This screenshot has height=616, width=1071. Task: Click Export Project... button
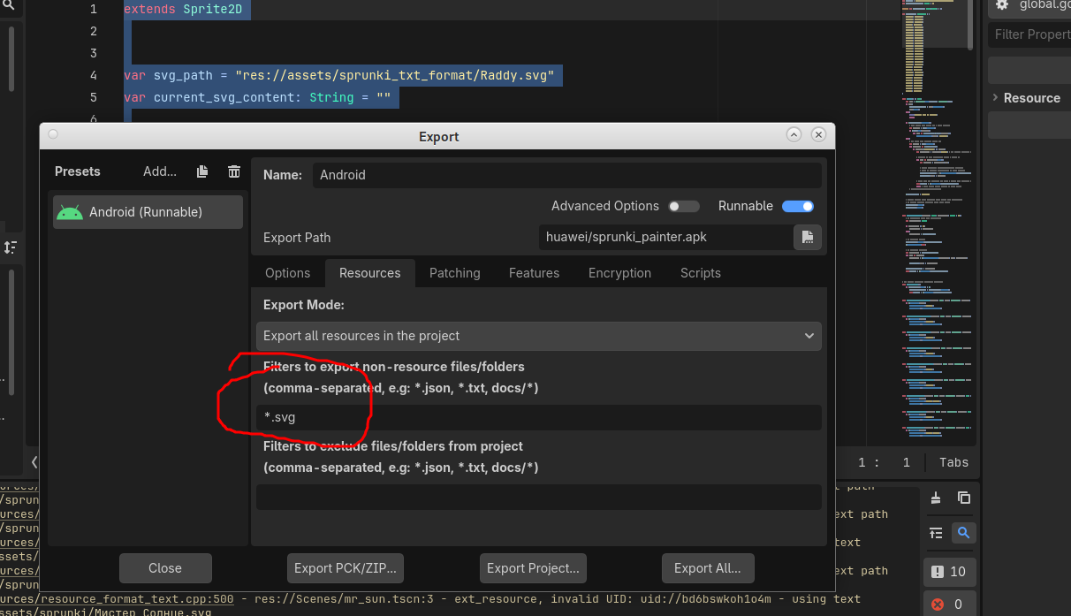coord(533,568)
